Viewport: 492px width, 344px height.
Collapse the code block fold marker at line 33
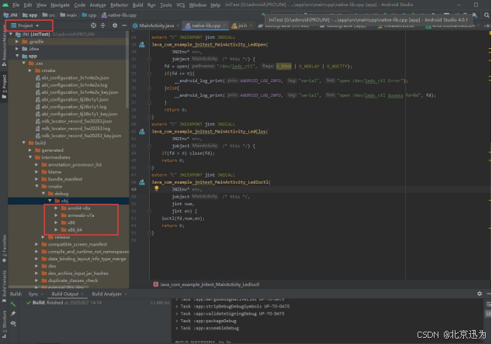pyautogui.click(x=149, y=74)
